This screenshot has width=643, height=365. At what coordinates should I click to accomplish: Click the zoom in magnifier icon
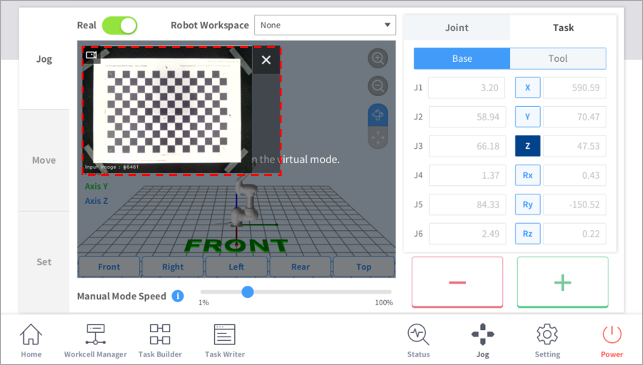[378, 59]
